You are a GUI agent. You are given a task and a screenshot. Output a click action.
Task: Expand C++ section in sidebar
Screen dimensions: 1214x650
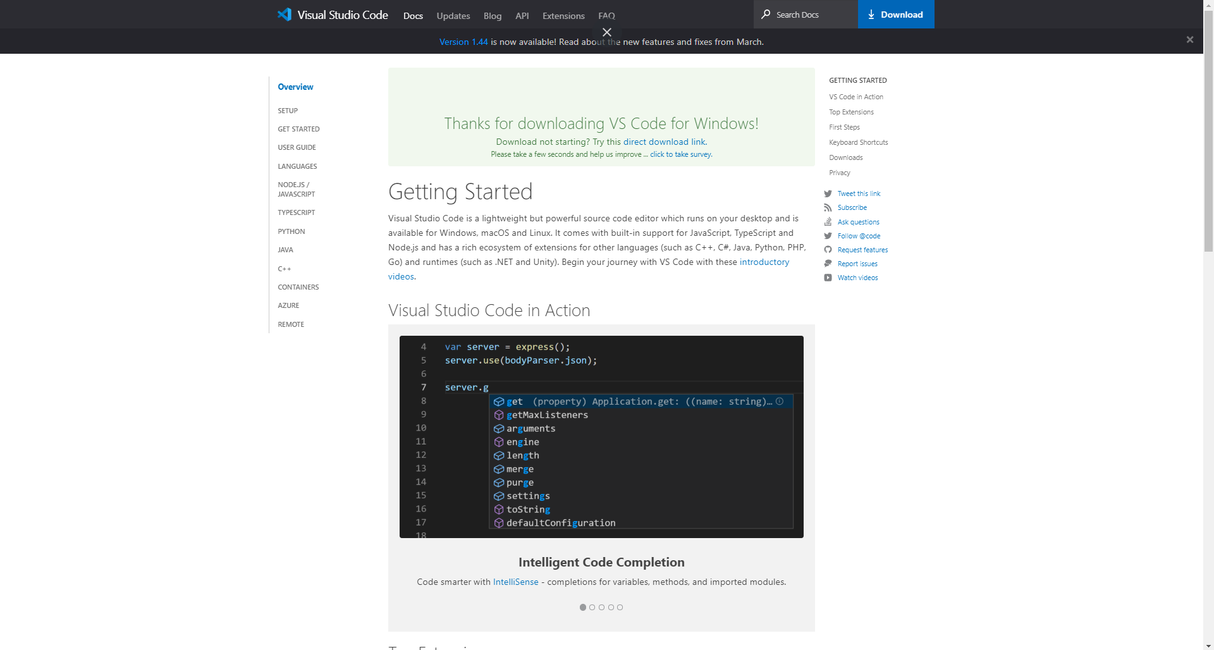pyautogui.click(x=285, y=269)
